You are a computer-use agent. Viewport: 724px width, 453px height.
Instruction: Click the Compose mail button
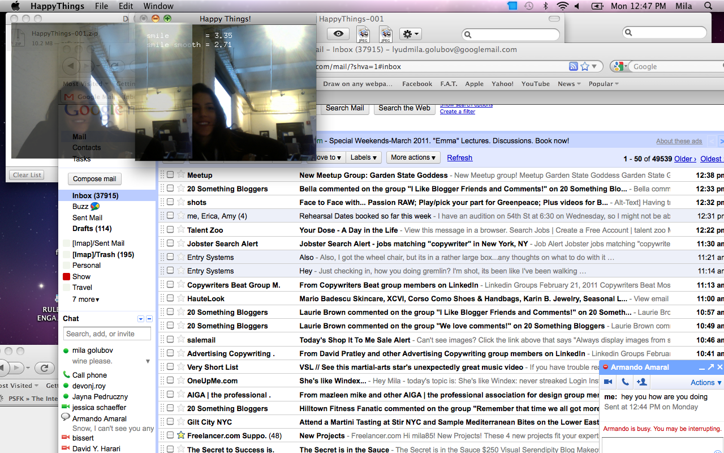pyautogui.click(x=94, y=179)
